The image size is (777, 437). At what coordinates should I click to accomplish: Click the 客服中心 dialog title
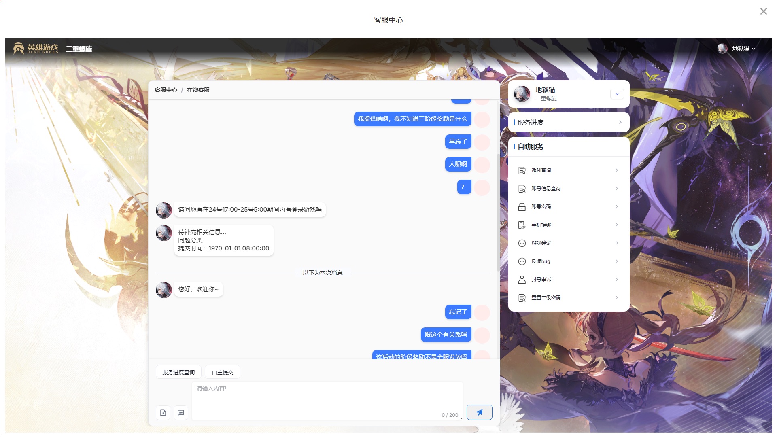388,20
